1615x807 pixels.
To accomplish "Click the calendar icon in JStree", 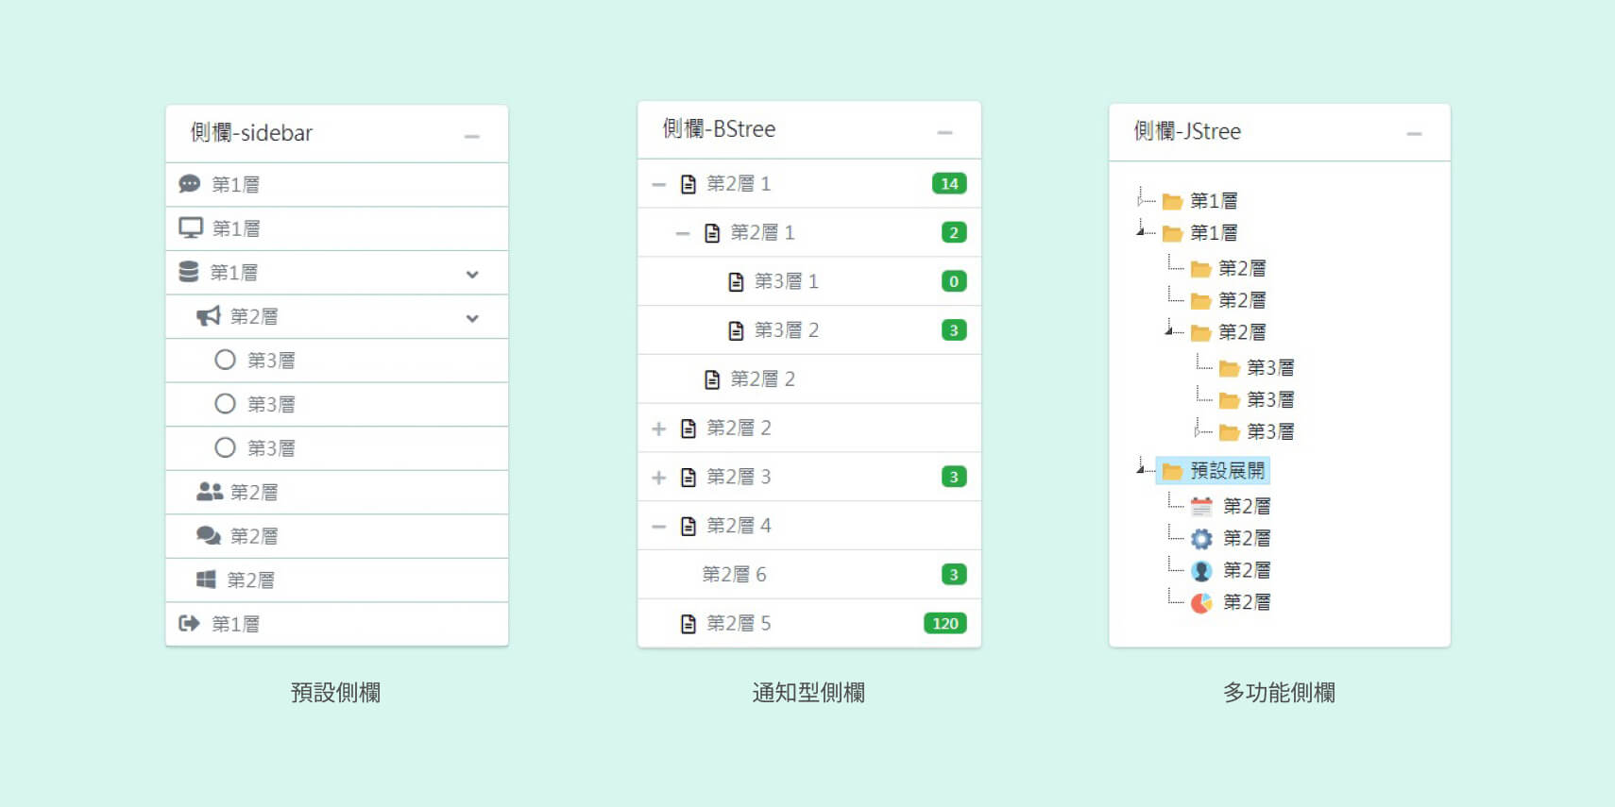I will [1201, 507].
